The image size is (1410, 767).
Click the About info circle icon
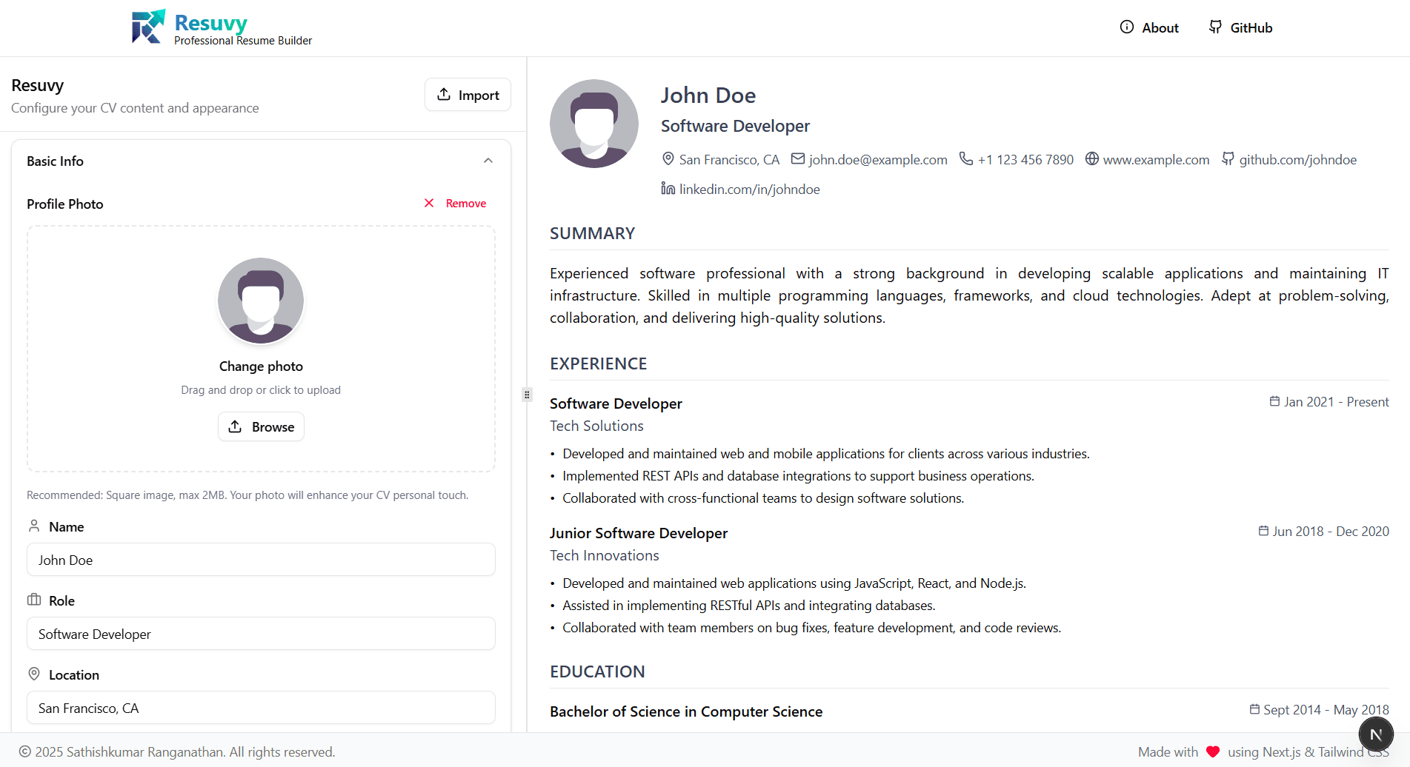point(1126,27)
